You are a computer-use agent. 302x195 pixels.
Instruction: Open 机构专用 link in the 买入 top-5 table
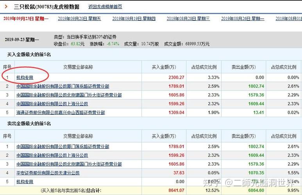pos(25,78)
